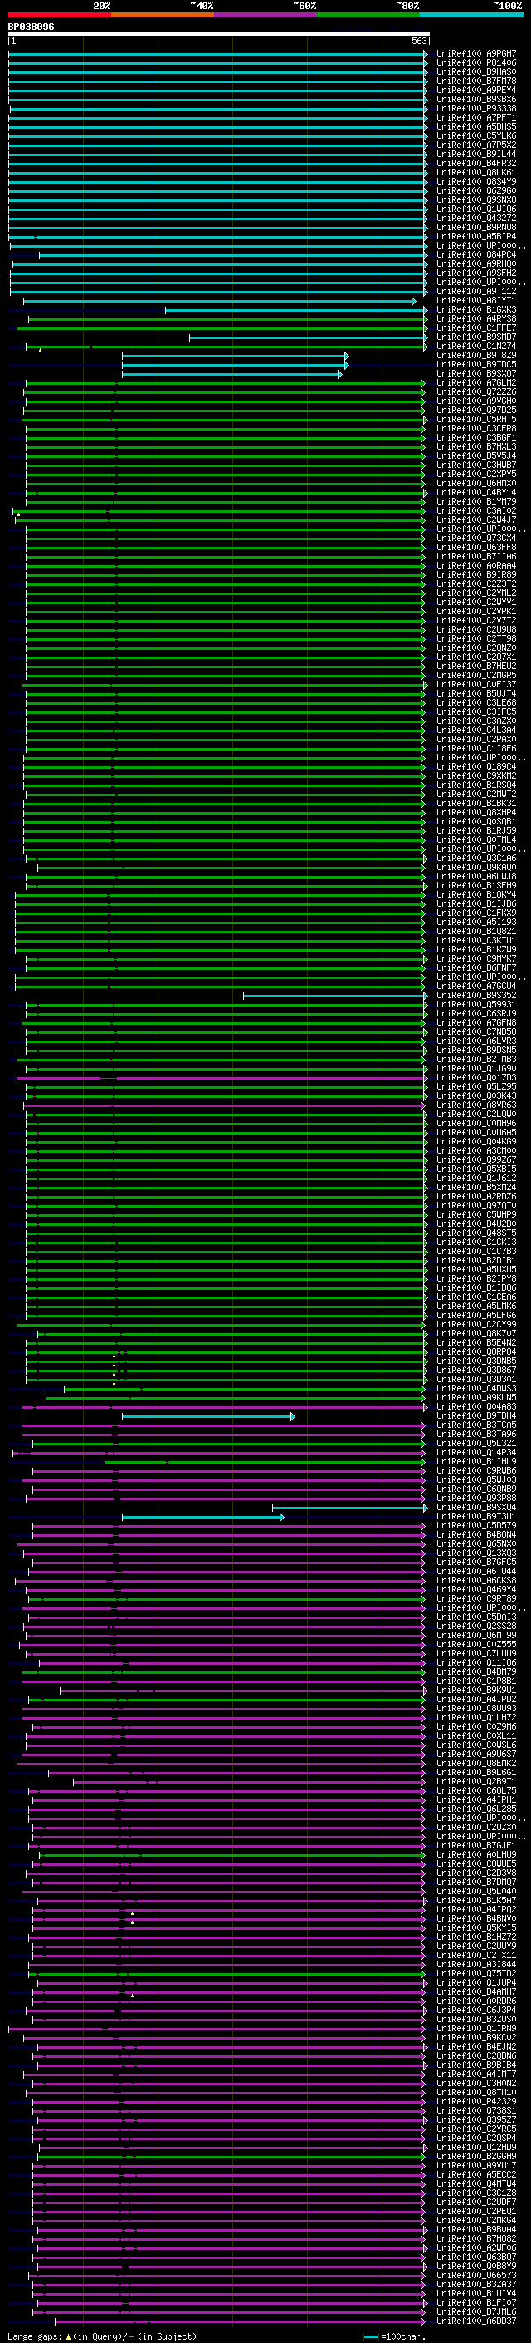The width and height of the screenshot is (531, 2343).
Task: Click the orange ~40% legend color bar
Action: click(163, 15)
